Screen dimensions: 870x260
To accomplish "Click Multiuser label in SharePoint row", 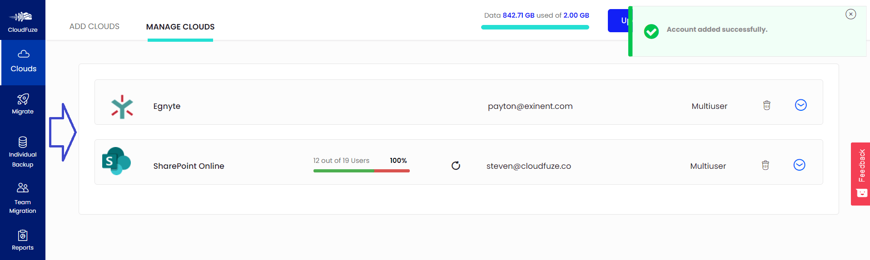I will point(708,166).
